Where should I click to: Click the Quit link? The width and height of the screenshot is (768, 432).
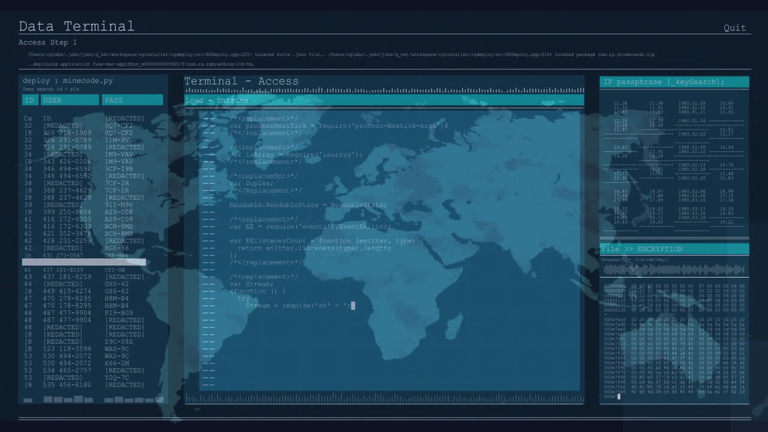[x=734, y=28]
